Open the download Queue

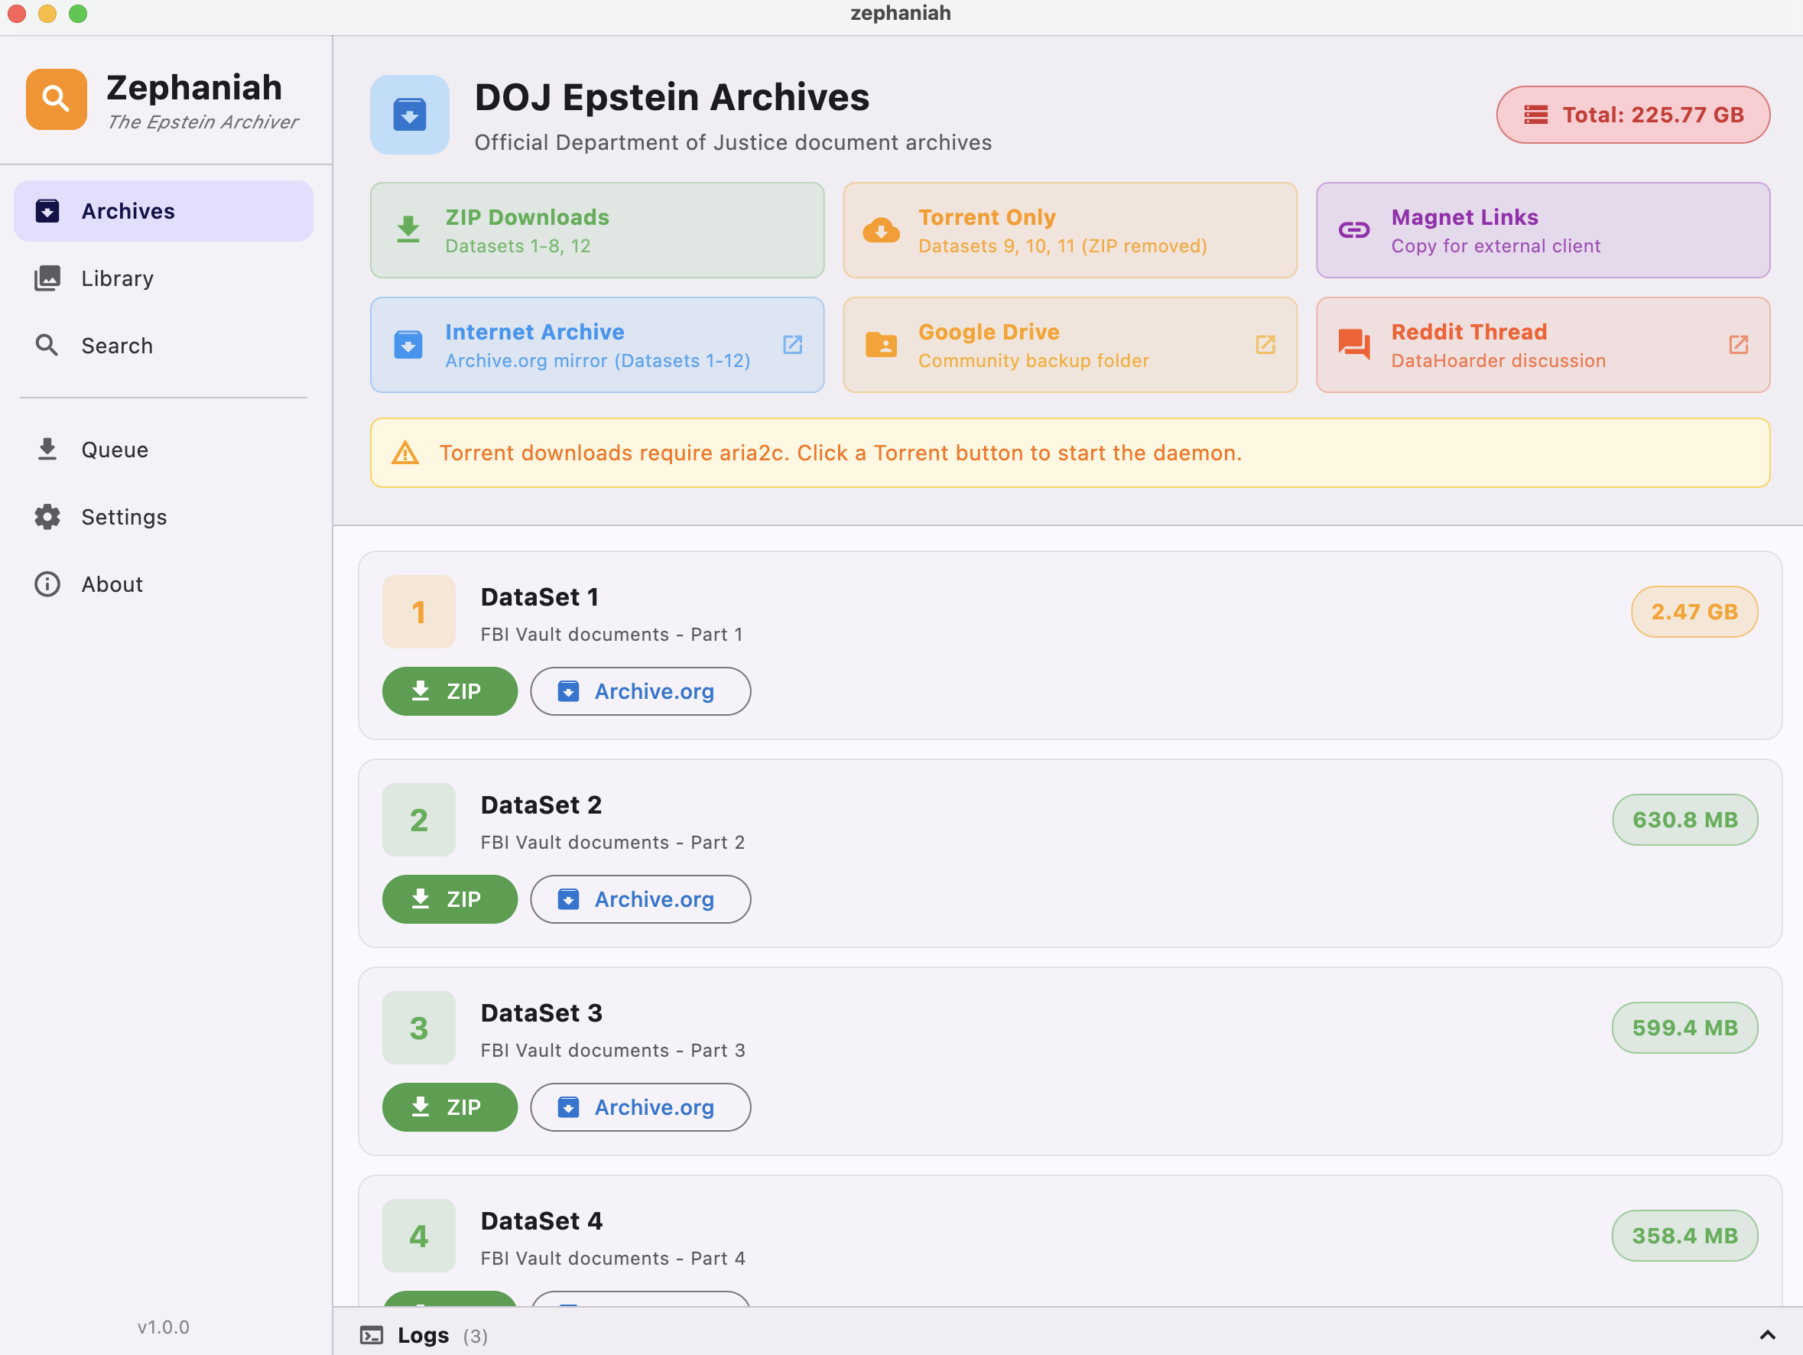tap(114, 450)
